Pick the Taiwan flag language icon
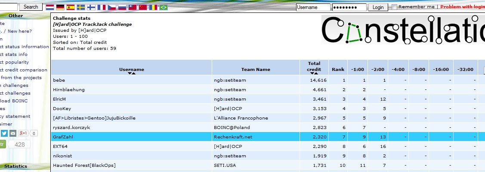485x172 pixels. (133, 7)
